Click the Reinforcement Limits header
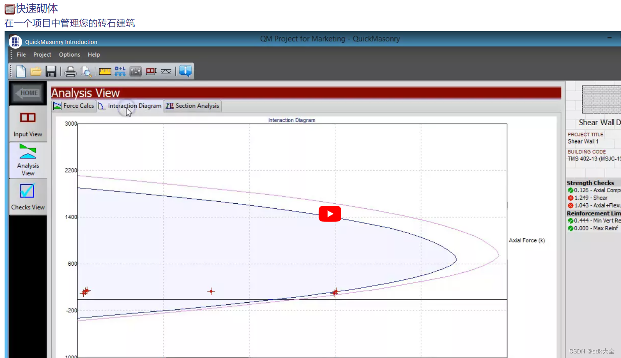Image resolution: width=621 pixels, height=358 pixels. coord(594,213)
